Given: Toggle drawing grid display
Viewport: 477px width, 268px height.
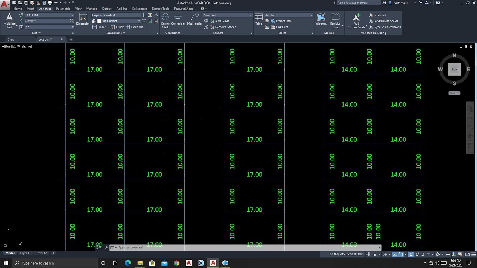Looking at the screenshot, I should 368,254.
